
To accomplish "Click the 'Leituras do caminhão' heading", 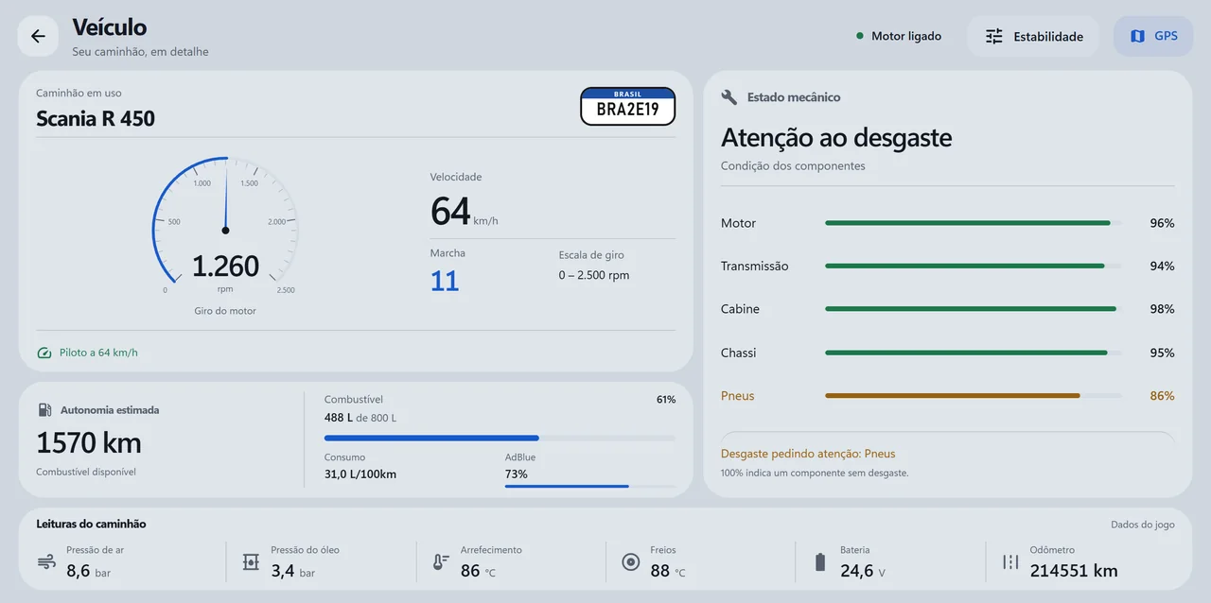I will point(91,524).
